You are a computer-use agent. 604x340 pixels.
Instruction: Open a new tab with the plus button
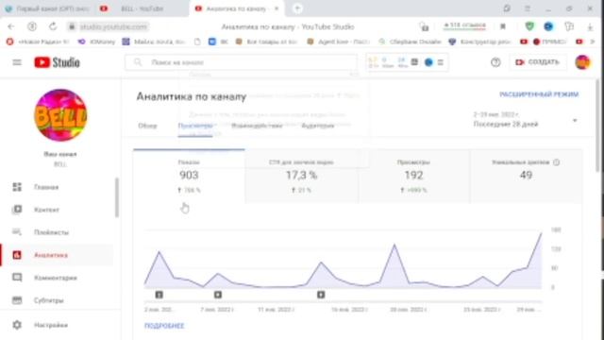tap(297, 8)
